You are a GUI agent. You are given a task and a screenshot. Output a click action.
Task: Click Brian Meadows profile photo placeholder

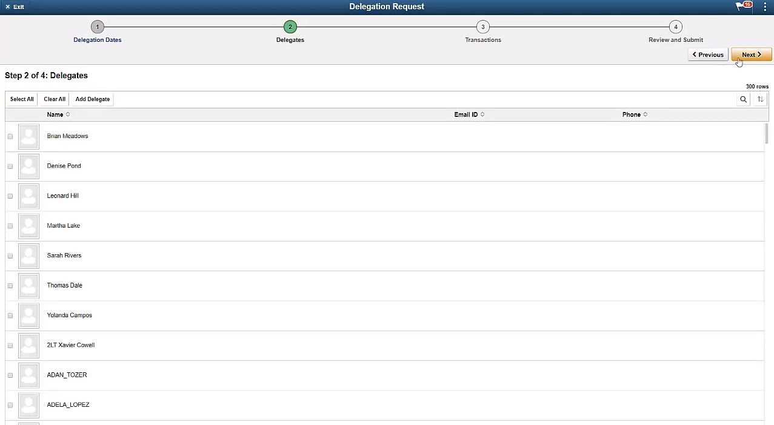(x=28, y=136)
